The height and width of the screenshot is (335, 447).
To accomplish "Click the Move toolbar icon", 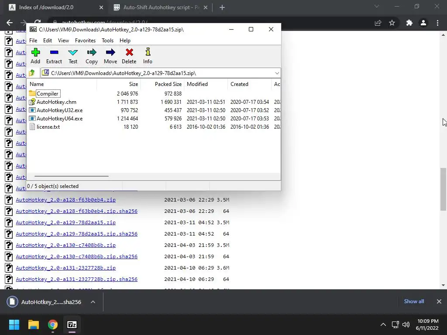I will pyautogui.click(x=110, y=53).
